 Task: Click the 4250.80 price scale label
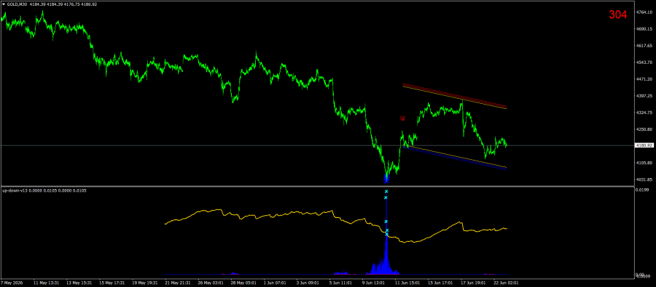click(644, 129)
